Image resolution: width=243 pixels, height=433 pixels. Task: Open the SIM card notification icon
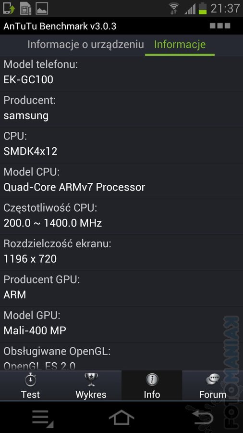tap(25, 8)
